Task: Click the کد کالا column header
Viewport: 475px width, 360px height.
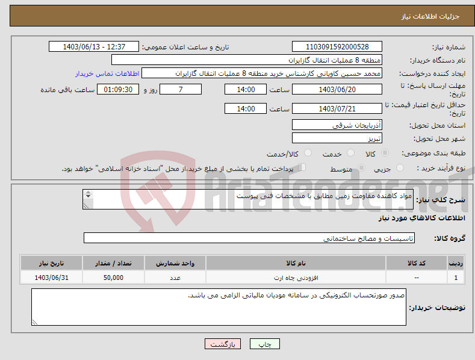Action: (x=417, y=263)
